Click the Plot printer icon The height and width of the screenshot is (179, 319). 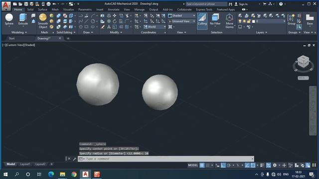pyautogui.click(x=48, y=4)
